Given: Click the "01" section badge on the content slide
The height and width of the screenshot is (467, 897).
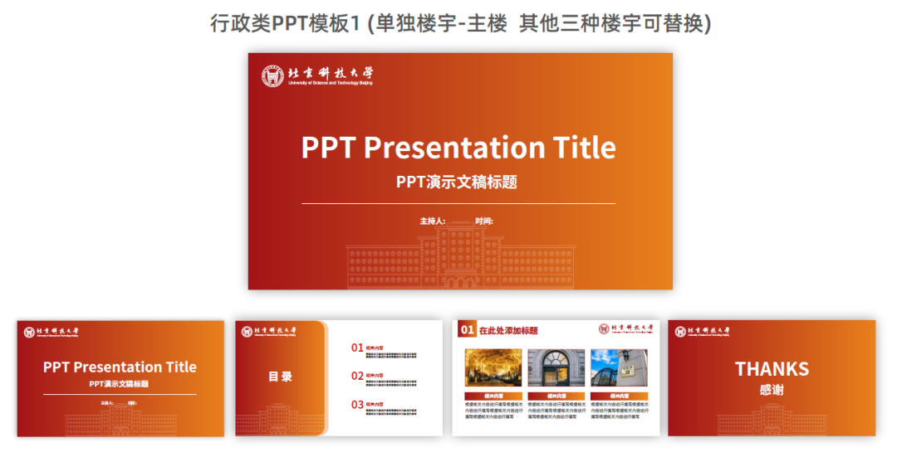Looking at the screenshot, I should pyautogui.click(x=467, y=330).
